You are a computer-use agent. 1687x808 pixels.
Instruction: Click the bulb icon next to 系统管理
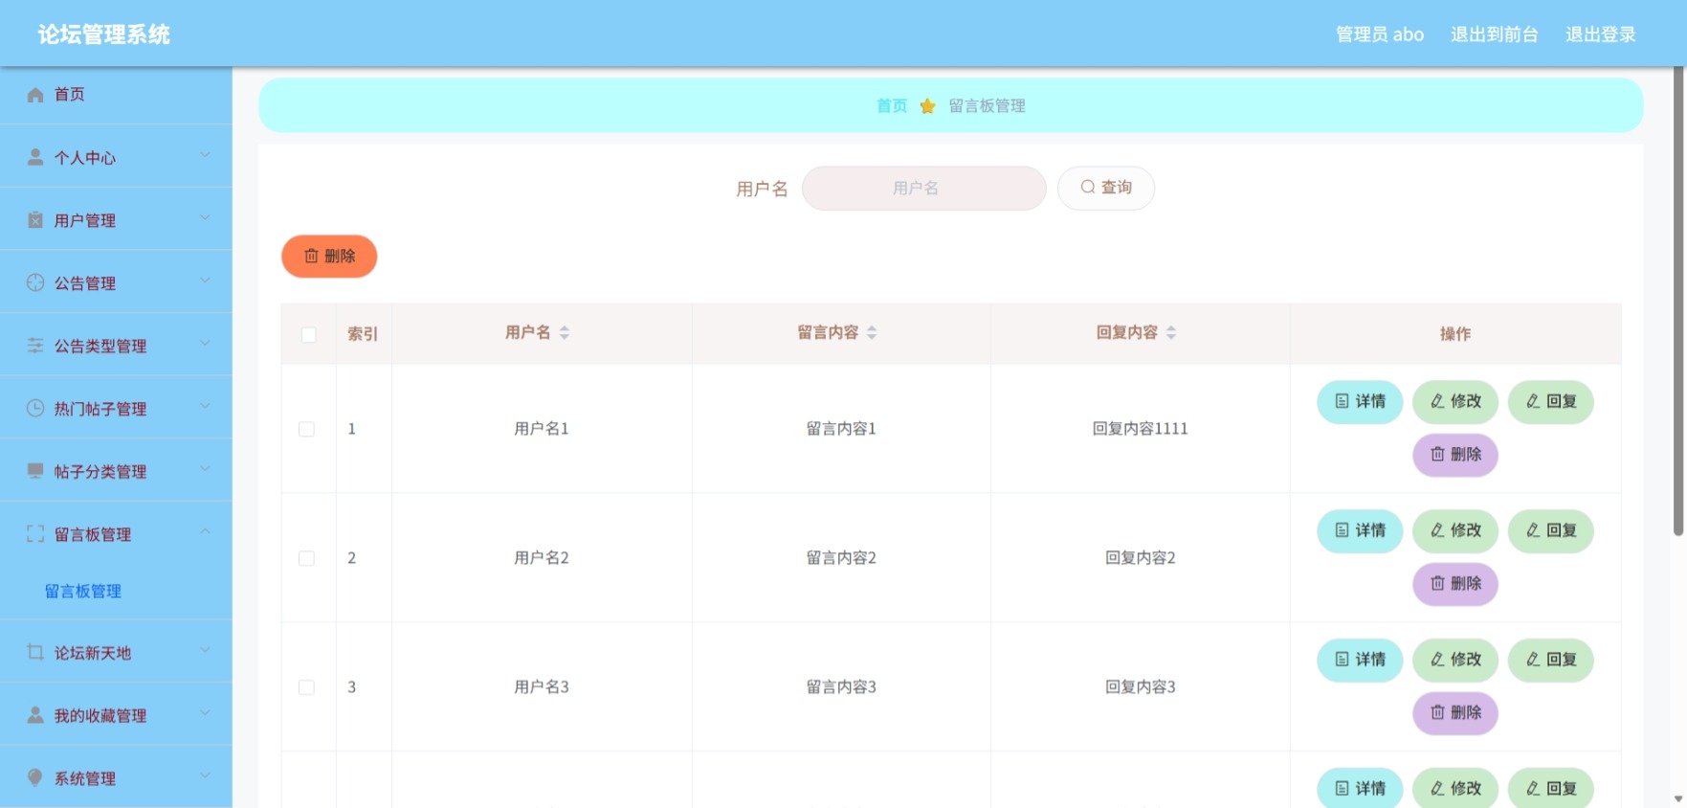pos(35,777)
